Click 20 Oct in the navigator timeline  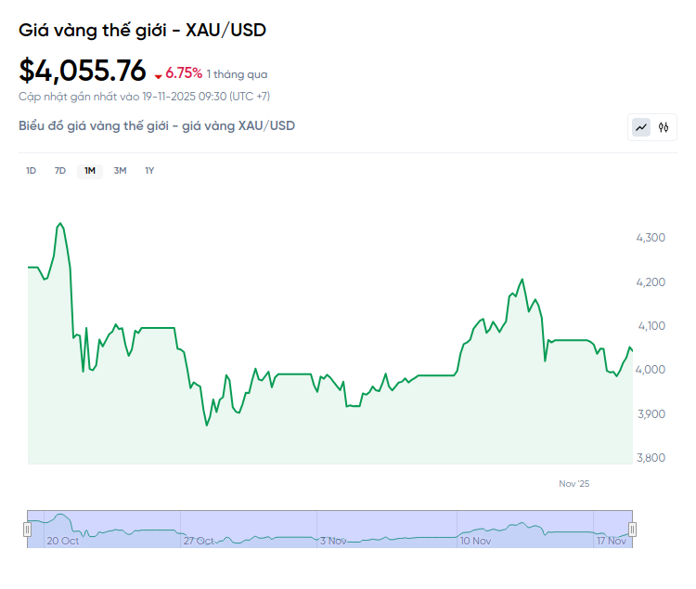pos(63,540)
